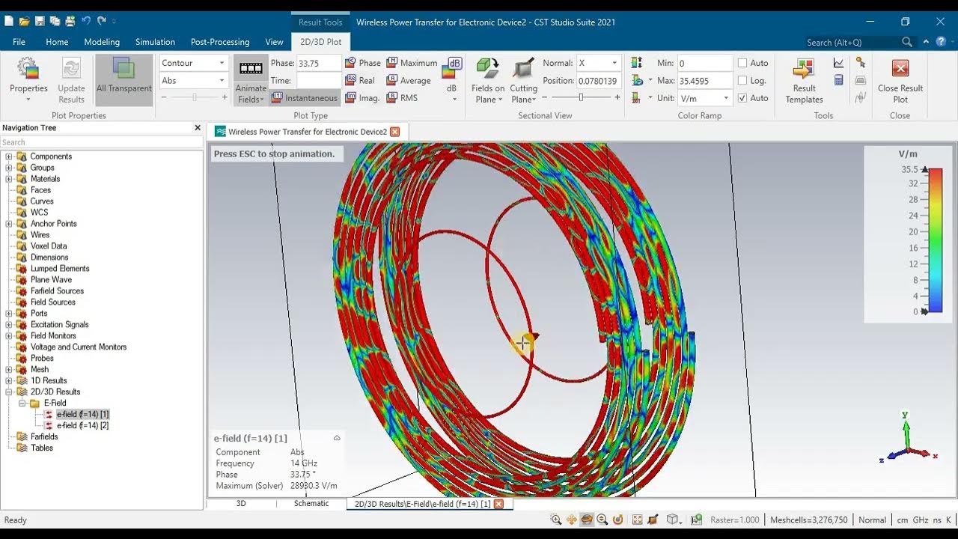Click the field pick point key icon

(861, 63)
